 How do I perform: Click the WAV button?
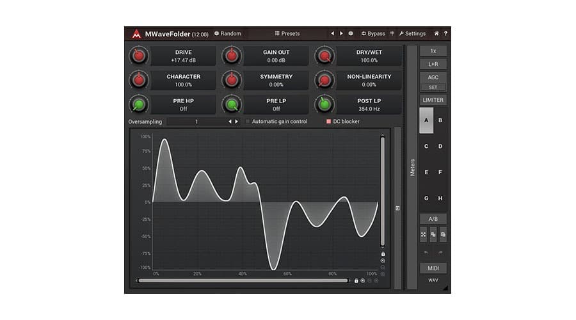pos(433,280)
